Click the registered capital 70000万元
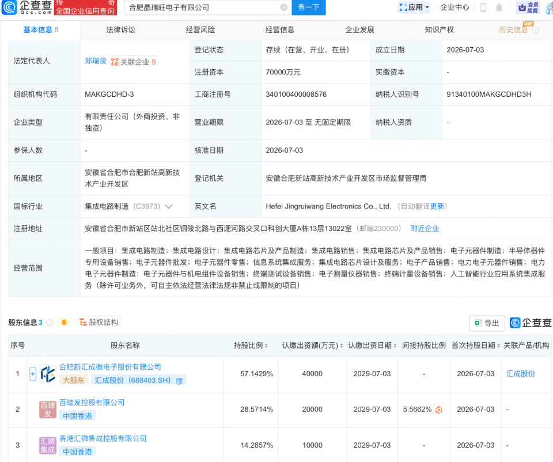 click(x=283, y=73)
